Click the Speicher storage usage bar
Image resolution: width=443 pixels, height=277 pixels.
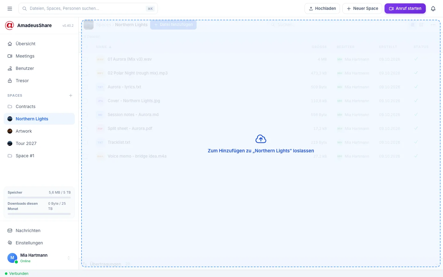tap(39, 198)
